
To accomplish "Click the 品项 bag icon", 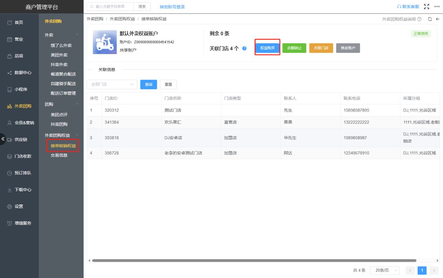I will coord(9,56).
